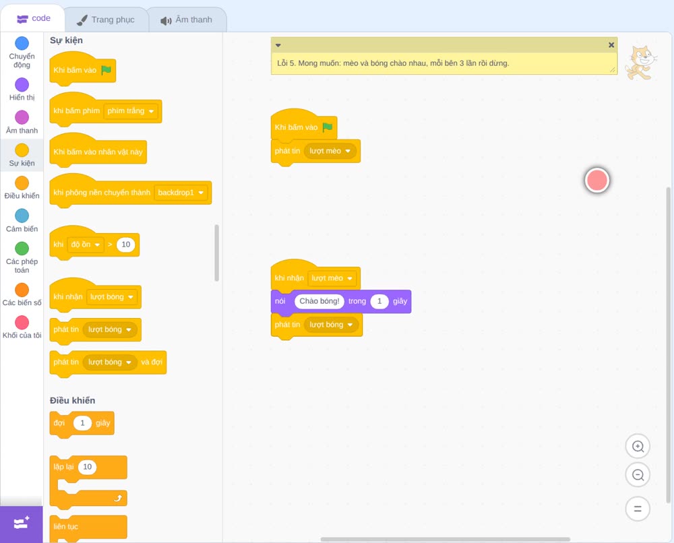This screenshot has height=543, width=674.
Task: Click the lặp lại count input
Action: pyautogui.click(x=87, y=467)
